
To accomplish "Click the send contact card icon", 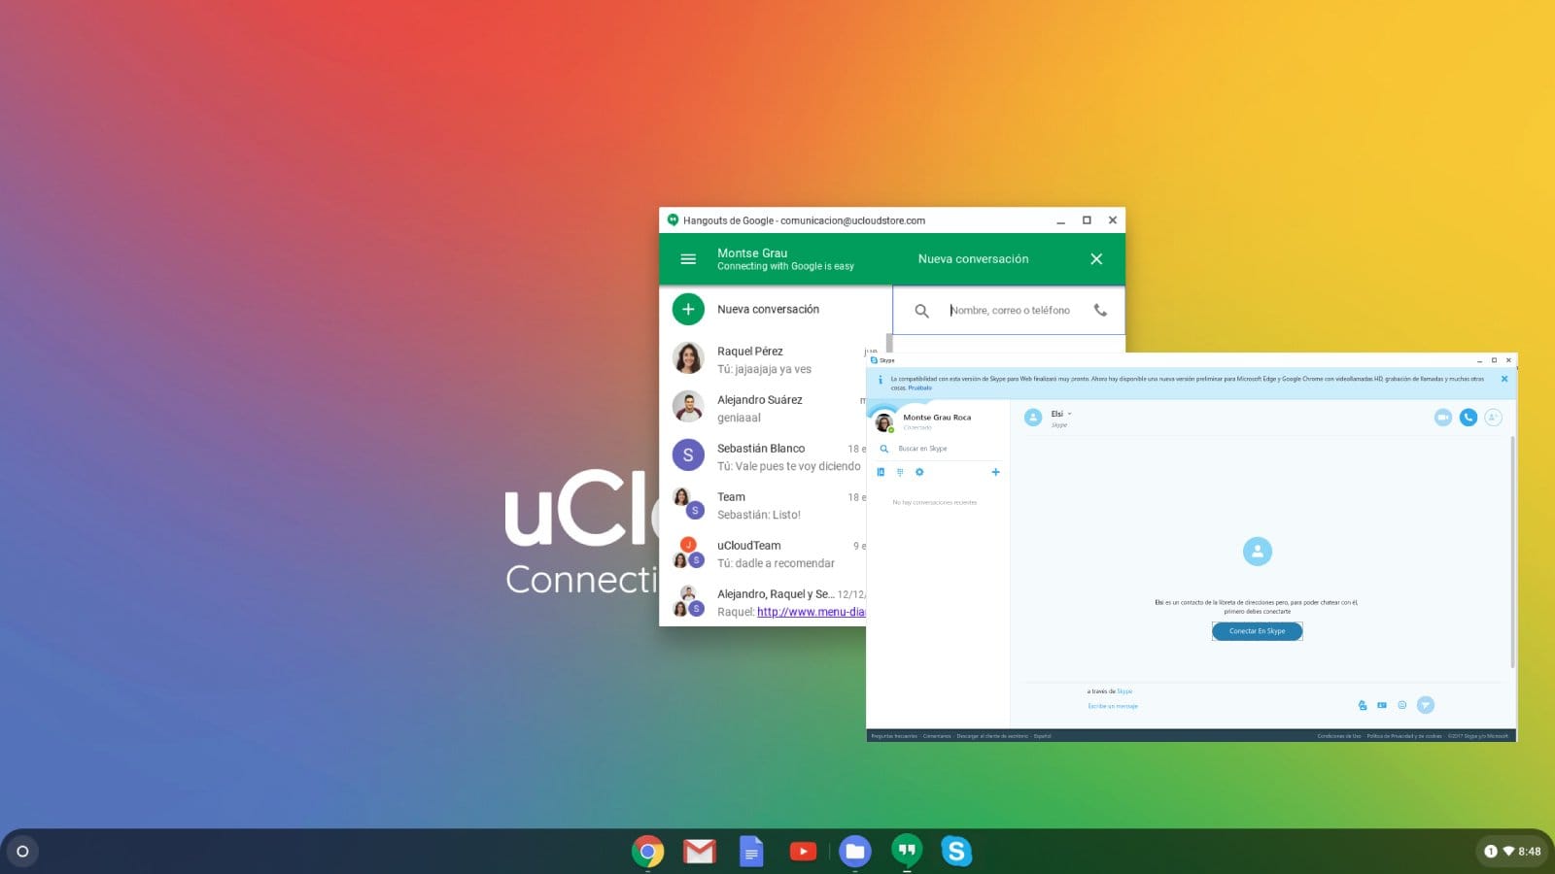I will pos(1382,705).
